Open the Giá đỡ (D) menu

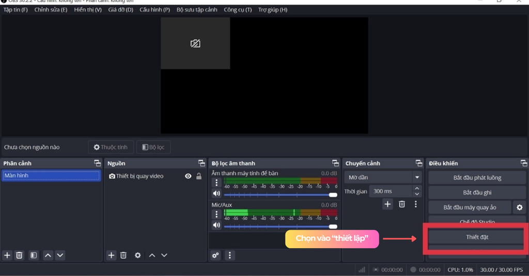click(x=120, y=10)
